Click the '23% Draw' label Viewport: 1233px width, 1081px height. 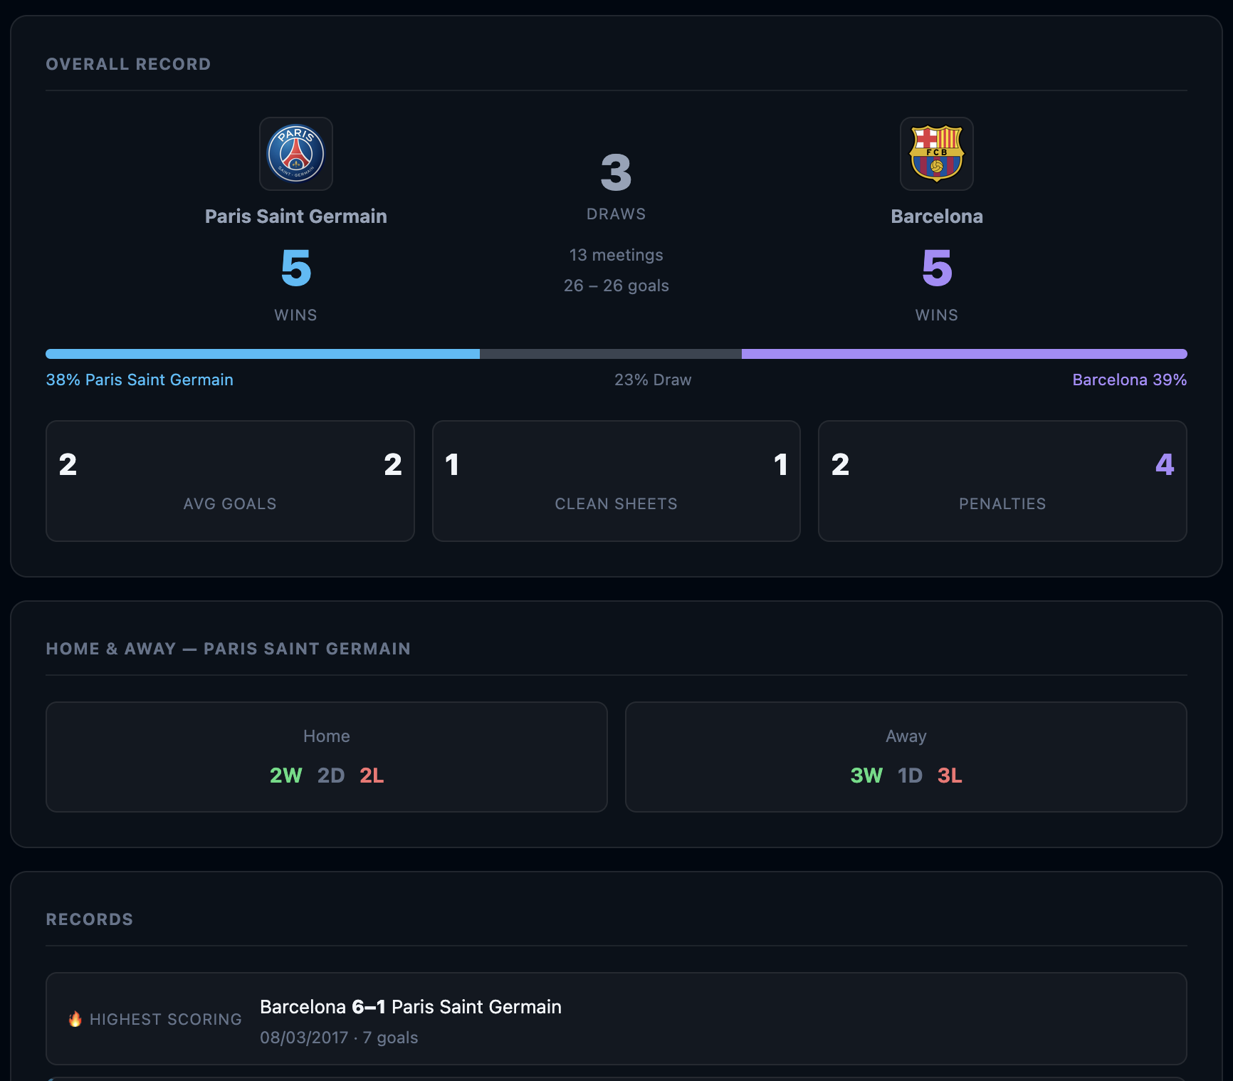(x=653, y=380)
